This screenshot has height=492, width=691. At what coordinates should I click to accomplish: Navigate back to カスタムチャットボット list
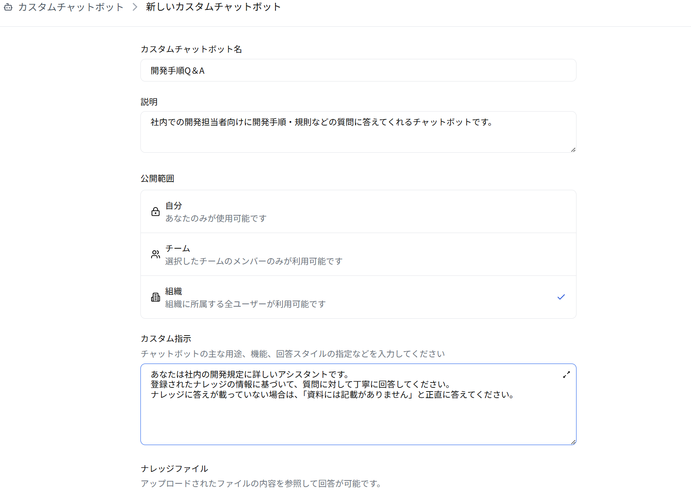click(70, 7)
